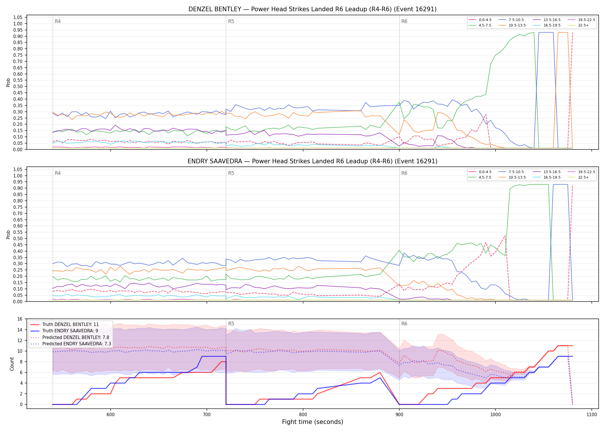Click the 'Count' y-axis label
Image resolution: width=605 pixels, height=432 pixels.
(12, 364)
